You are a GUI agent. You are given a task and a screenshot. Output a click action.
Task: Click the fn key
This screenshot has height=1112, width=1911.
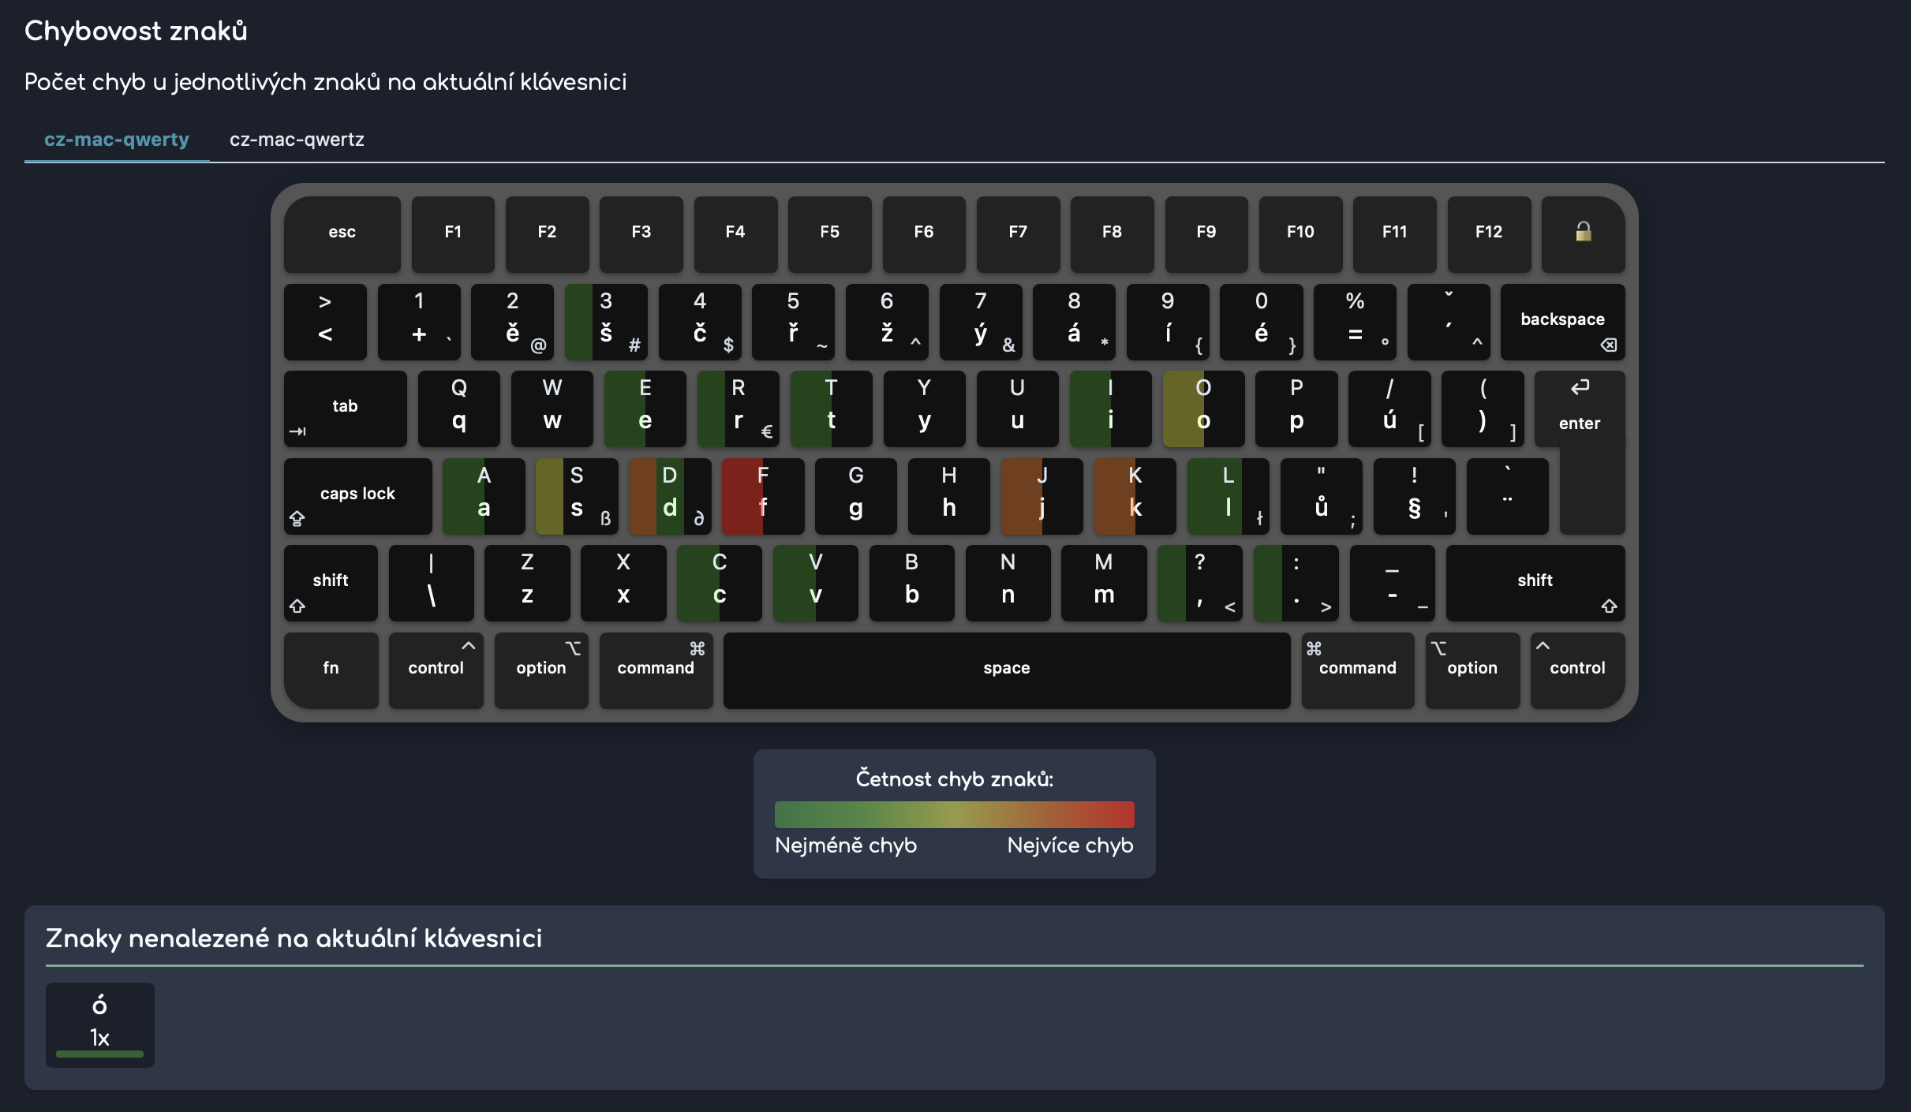331,669
